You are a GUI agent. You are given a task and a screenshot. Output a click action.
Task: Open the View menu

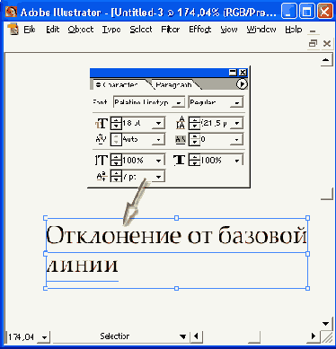(x=229, y=30)
